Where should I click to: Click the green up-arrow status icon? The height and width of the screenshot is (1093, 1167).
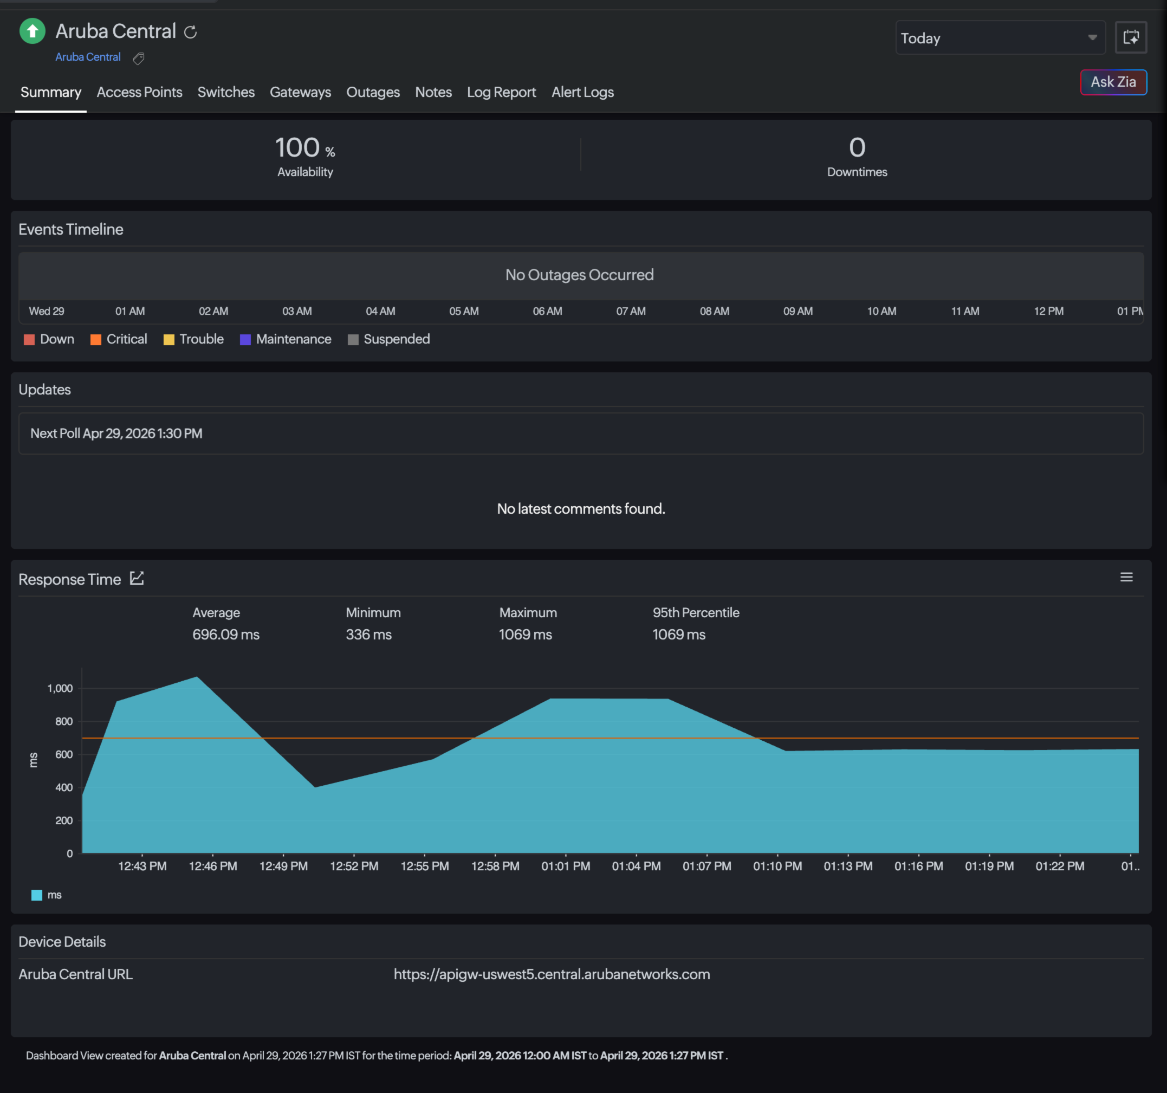33,30
